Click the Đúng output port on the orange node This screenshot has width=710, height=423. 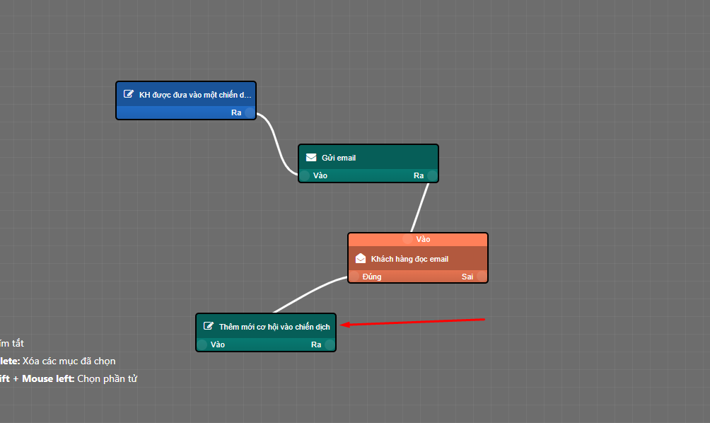(x=354, y=277)
